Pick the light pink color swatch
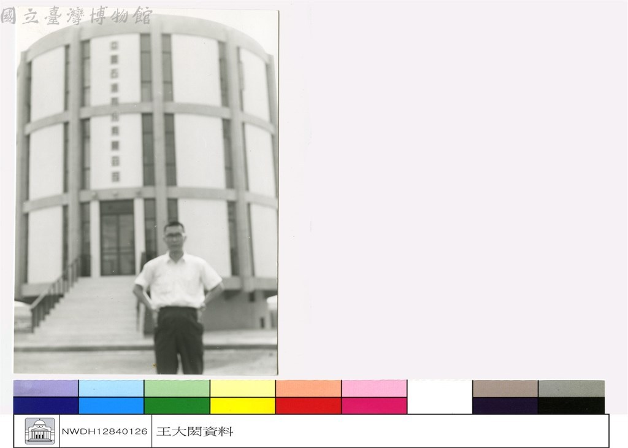 coord(374,388)
